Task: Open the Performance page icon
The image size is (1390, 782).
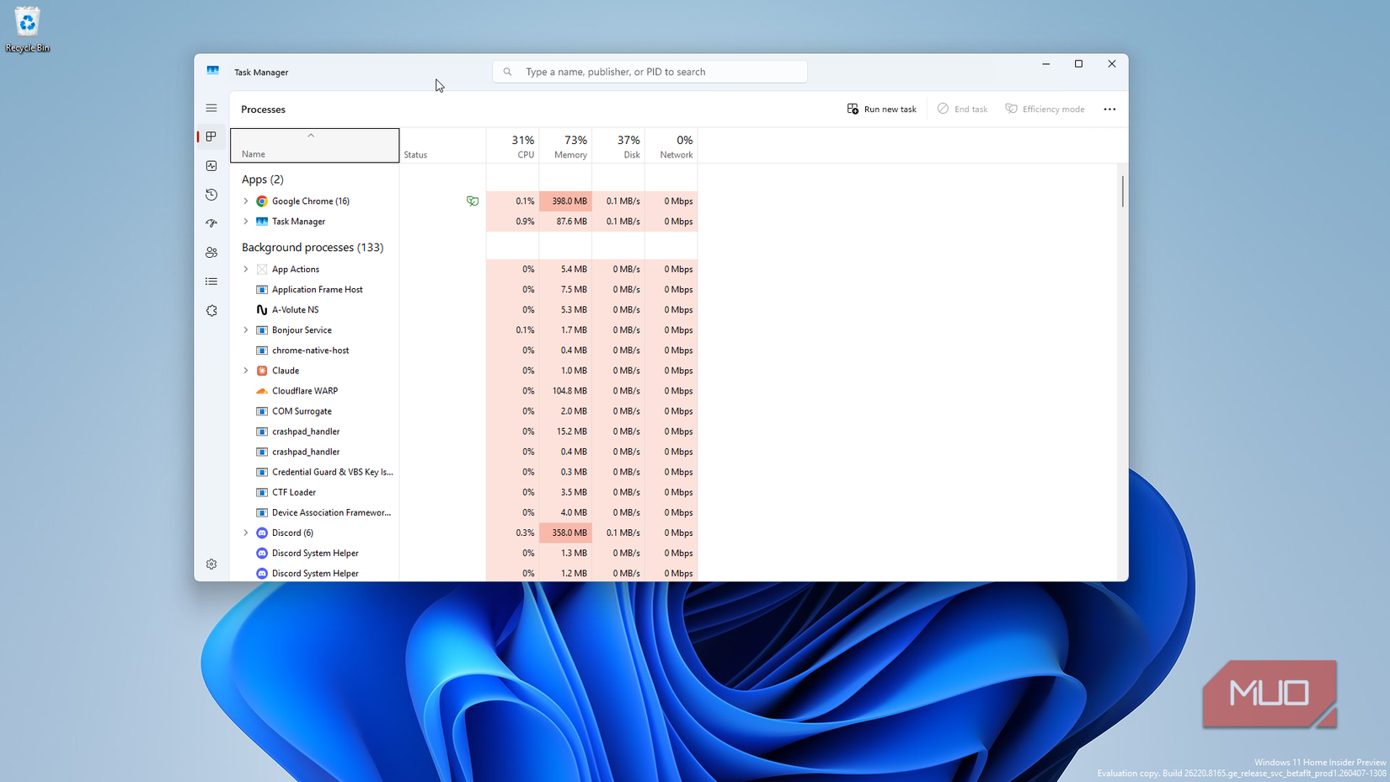Action: coord(211,166)
